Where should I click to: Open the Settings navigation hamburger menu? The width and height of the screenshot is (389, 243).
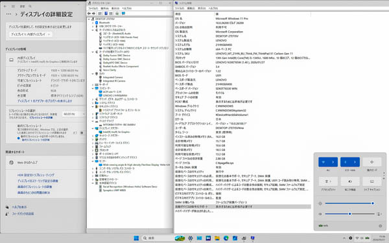14,6
